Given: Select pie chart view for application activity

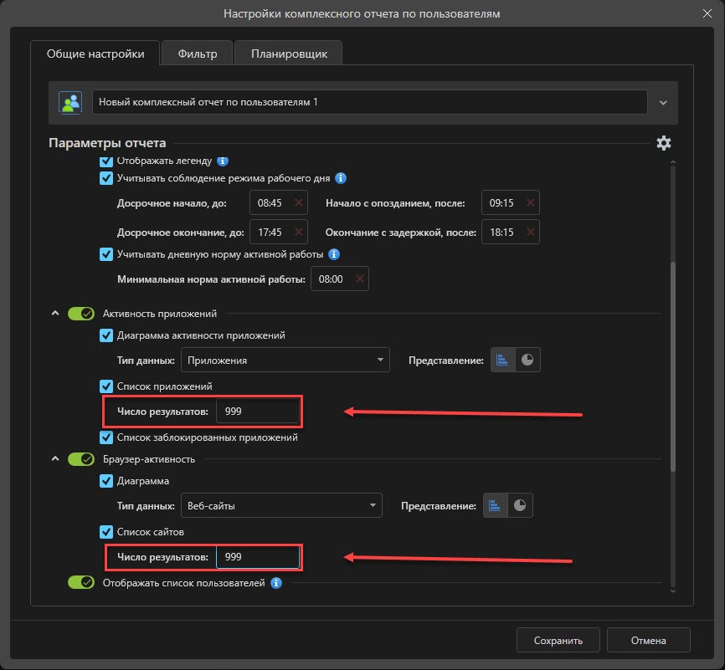Looking at the screenshot, I should [527, 360].
